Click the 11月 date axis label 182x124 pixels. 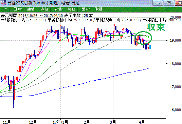7,122
